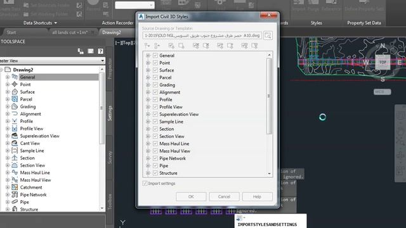Viewport: 406px width, 228px height.
Task: Click the Styles ribbon panel title
Action: 317,23
